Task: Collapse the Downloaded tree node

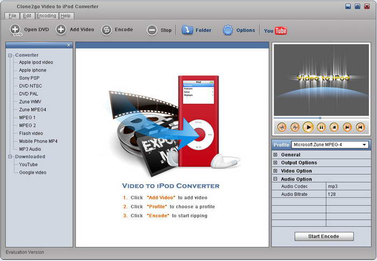Action: pos(10,157)
